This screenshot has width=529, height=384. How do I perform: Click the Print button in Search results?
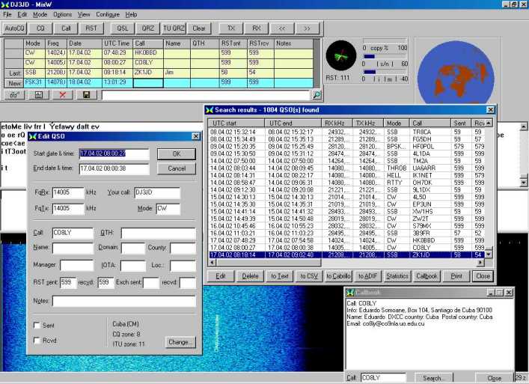tap(456, 276)
